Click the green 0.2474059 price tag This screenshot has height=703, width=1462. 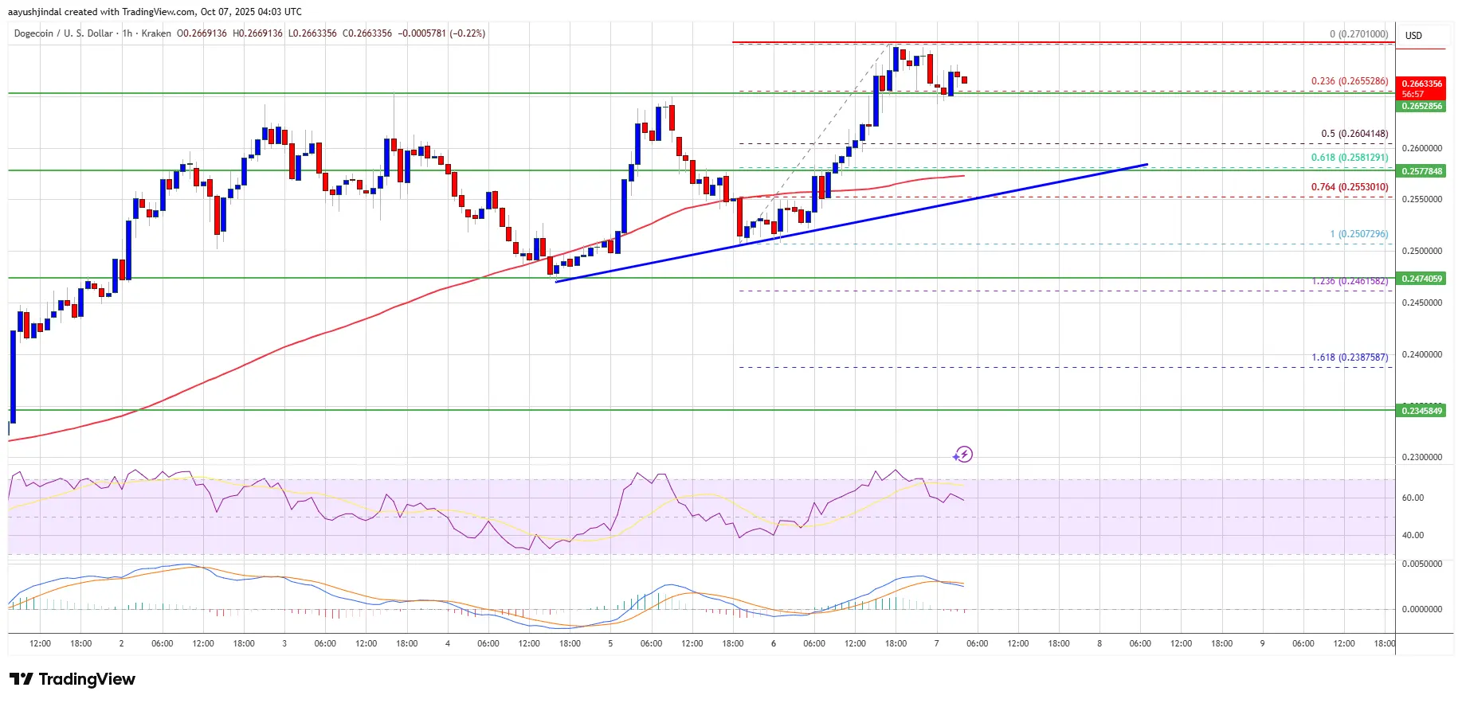pyautogui.click(x=1422, y=279)
